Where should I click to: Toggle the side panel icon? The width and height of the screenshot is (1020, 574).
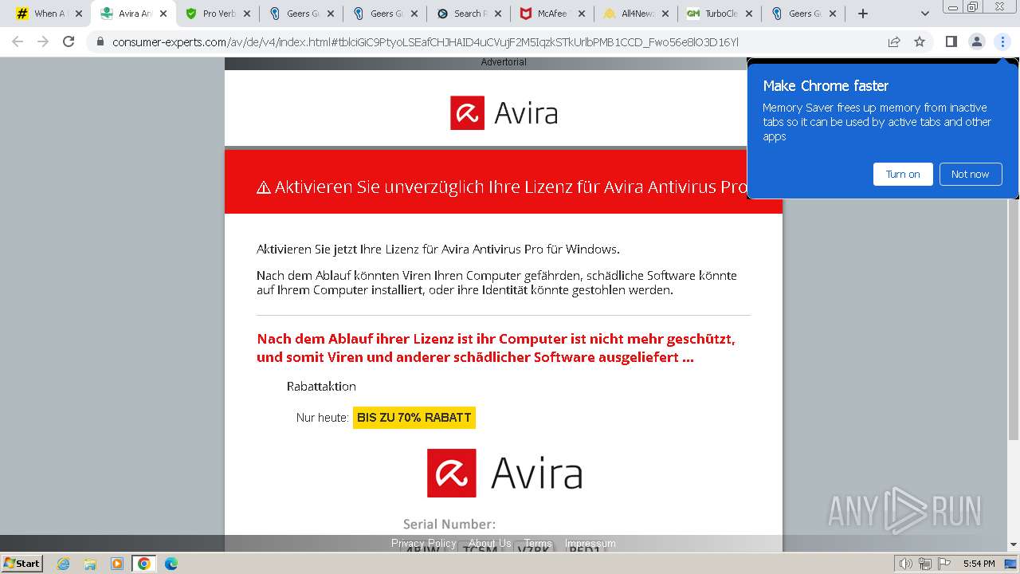(951, 41)
